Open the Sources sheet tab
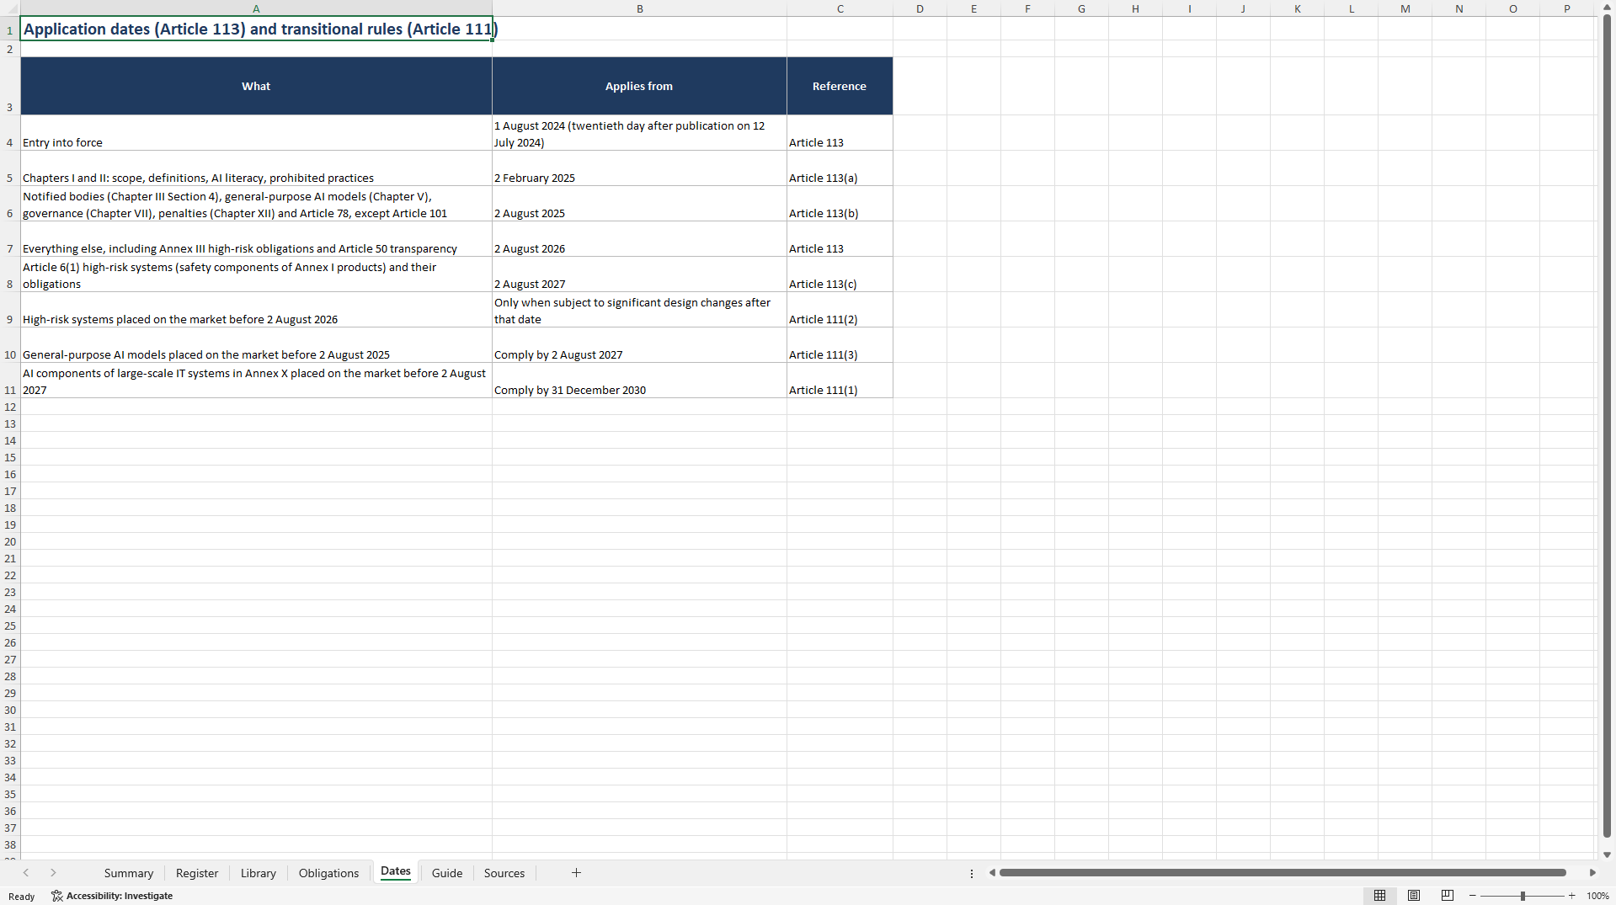 click(504, 873)
